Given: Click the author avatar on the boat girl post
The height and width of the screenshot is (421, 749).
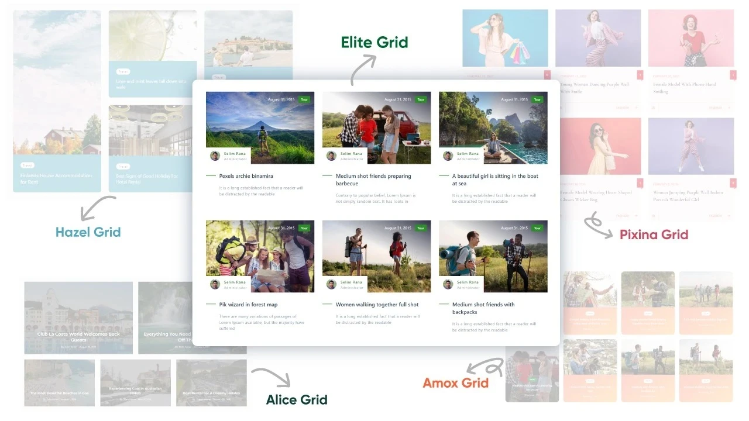Looking at the screenshot, I should (448, 156).
